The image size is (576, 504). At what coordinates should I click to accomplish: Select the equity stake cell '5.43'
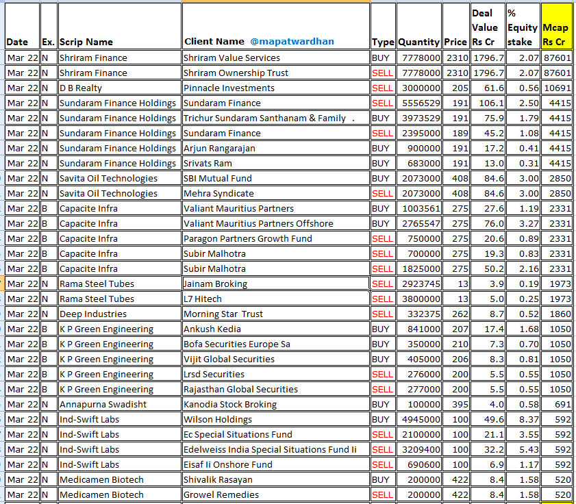click(x=523, y=449)
